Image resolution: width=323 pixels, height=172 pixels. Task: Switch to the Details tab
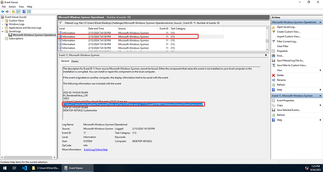(75, 61)
